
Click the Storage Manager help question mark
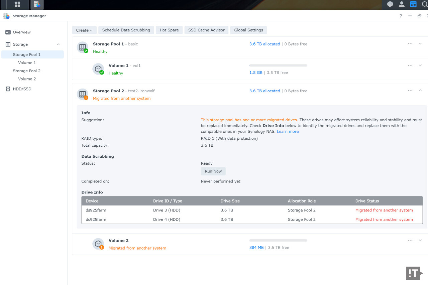coord(401,16)
